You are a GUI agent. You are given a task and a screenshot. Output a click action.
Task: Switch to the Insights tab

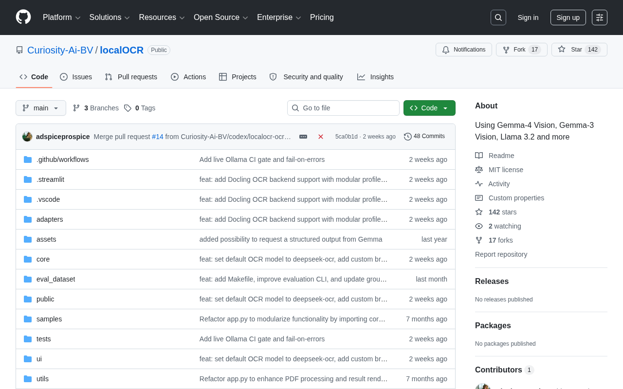375,77
